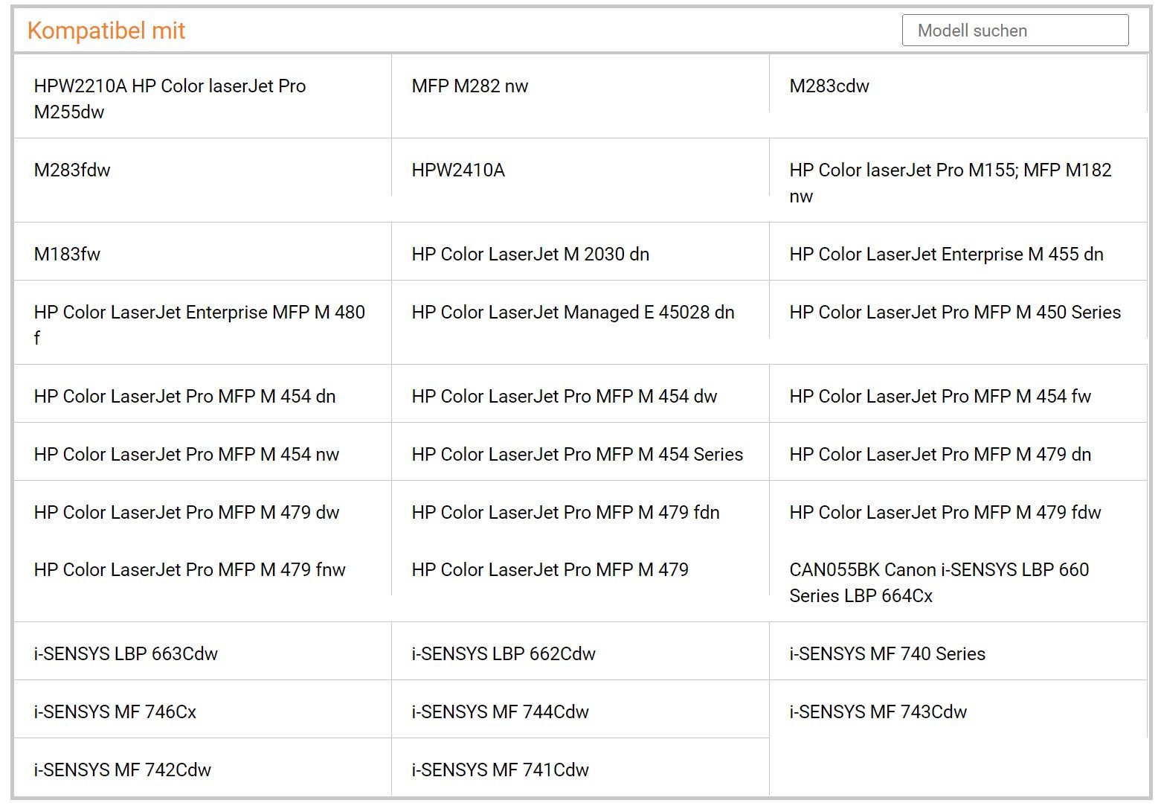Click the 'Kompatibel mit' heading
The width and height of the screenshot is (1161, 806).
click(x=106, y=31)
